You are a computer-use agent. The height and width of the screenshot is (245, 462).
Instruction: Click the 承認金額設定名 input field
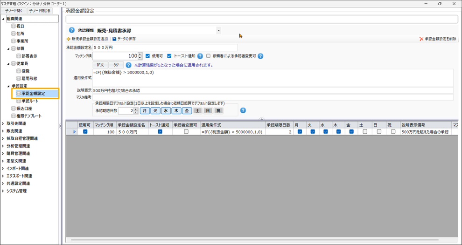[x=165, y=48]
